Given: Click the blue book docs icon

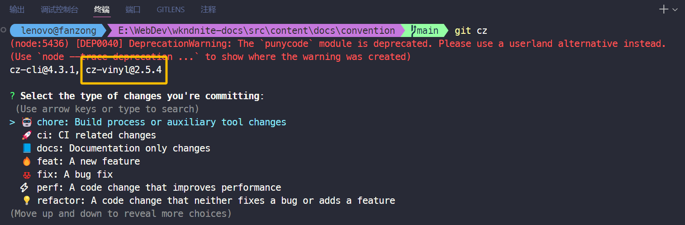Looking at the screenshot, I should point(27,148).
